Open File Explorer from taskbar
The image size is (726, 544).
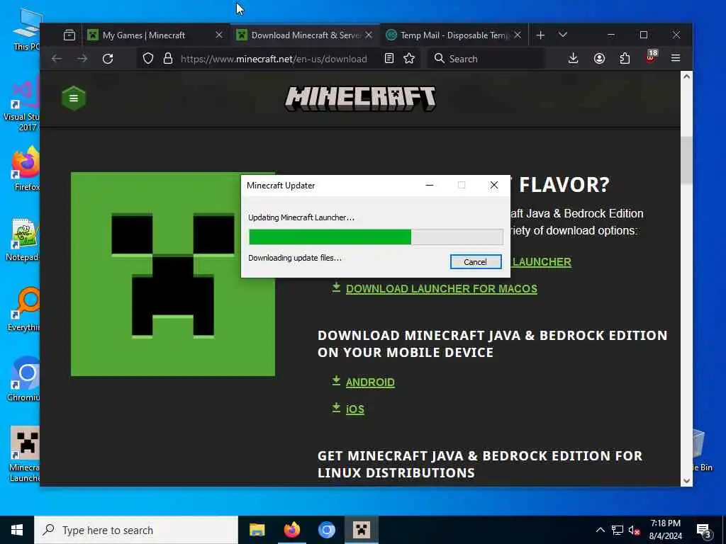tap(257, 530)
